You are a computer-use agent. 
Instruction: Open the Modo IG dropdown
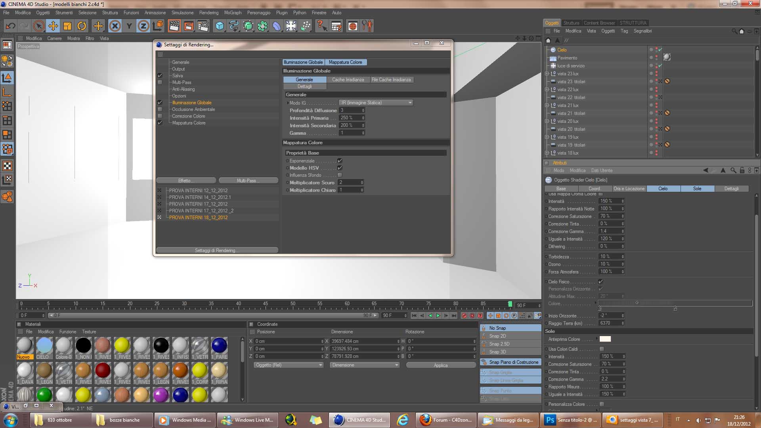(376, 103)
